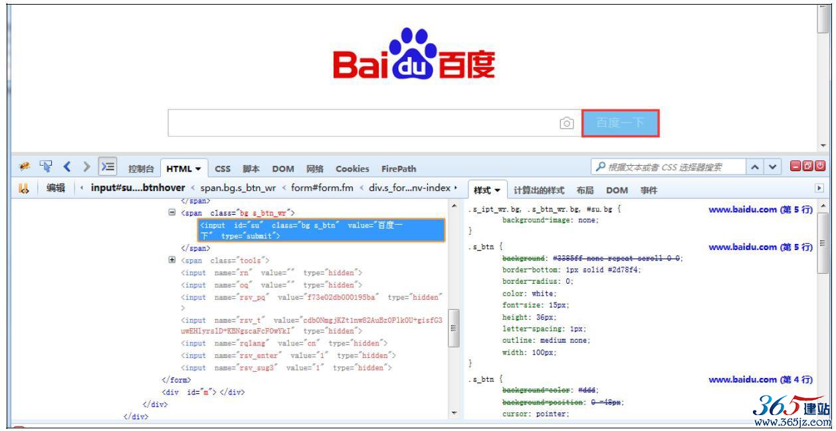Select form#form.fm breadcrumb
This screenshot has width=836, height=431.
(x=322, y=188)
